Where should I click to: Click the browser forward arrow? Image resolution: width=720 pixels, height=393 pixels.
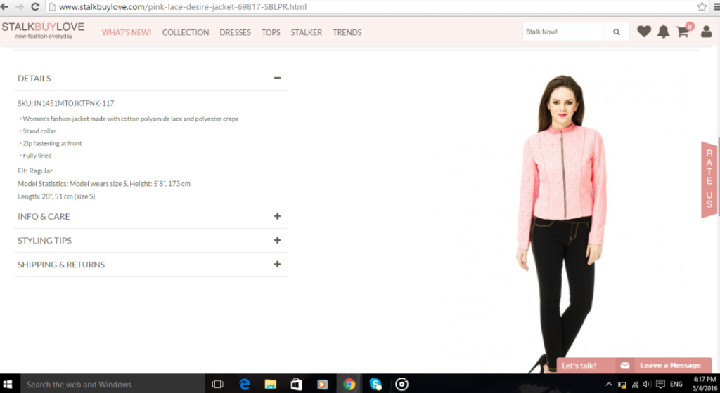pyautogui.click(x=20, y=7)
